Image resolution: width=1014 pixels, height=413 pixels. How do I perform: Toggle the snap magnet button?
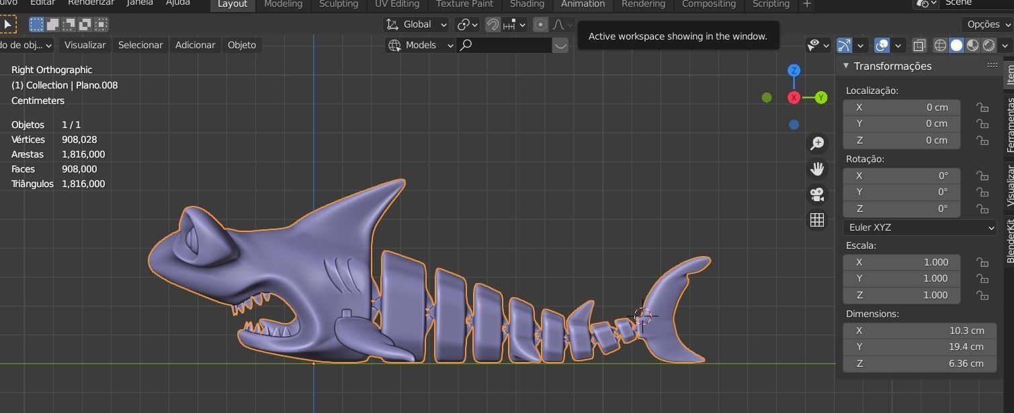click(x=493, y=25)
